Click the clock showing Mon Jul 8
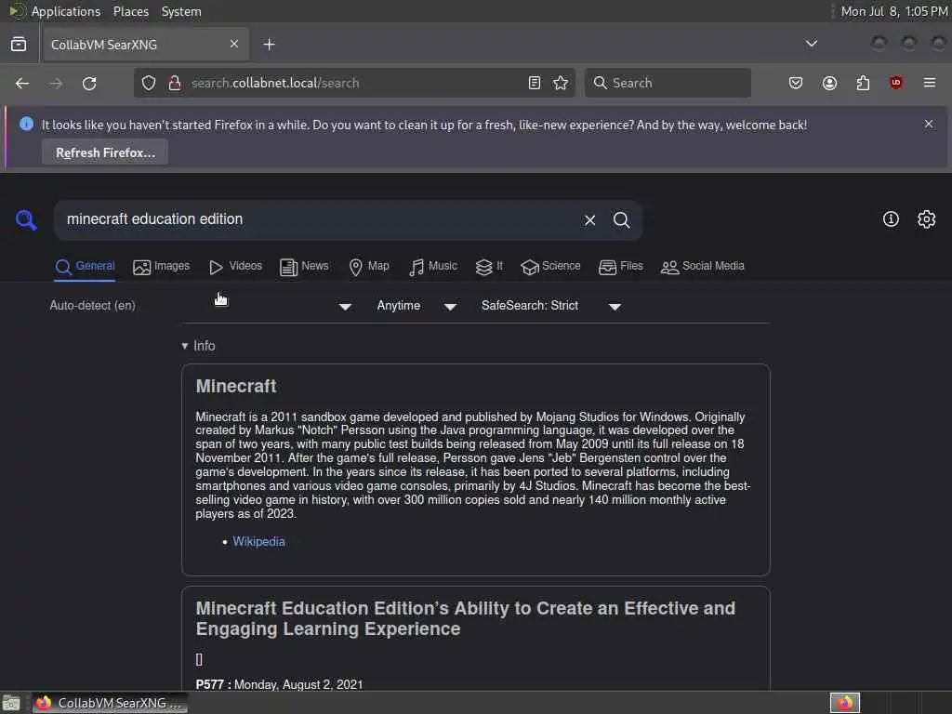952x714 pixels. coord(894,11)
